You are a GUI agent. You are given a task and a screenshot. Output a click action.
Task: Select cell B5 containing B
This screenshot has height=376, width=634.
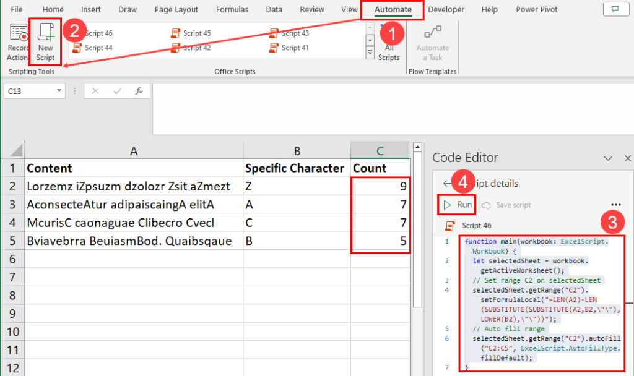pyautogui.click(x=297, y=241)
